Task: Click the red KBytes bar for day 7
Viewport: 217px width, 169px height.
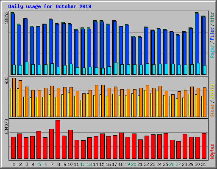Action: (51, 144)
